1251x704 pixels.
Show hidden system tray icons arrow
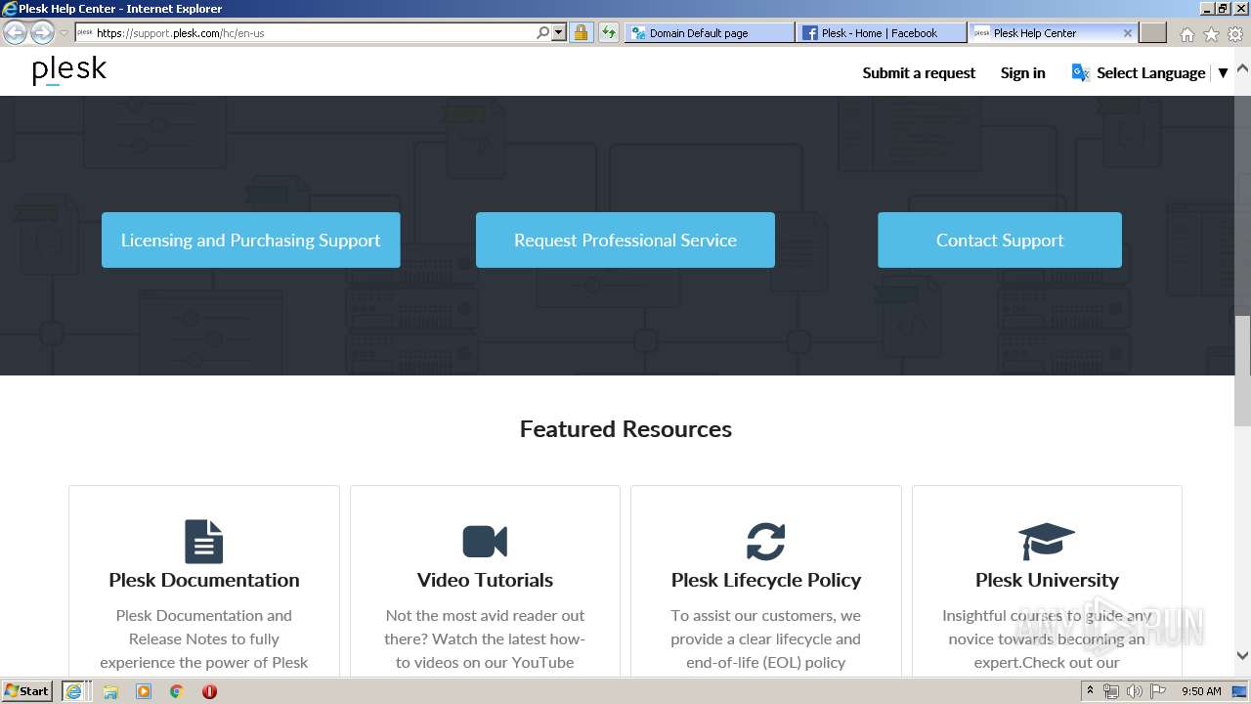click(x=1090, y=690)
